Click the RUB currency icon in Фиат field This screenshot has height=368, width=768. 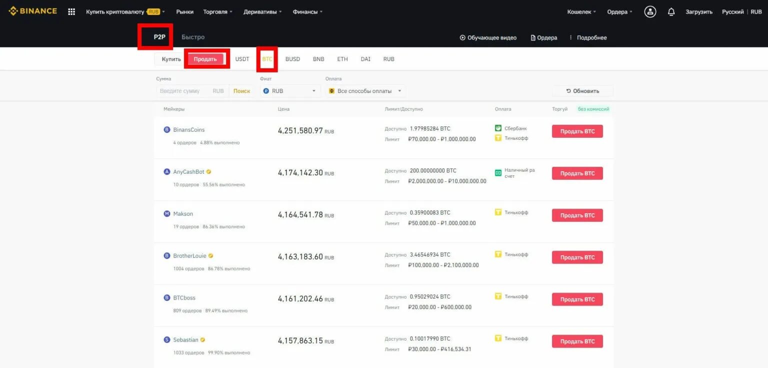tap(266, 91)
